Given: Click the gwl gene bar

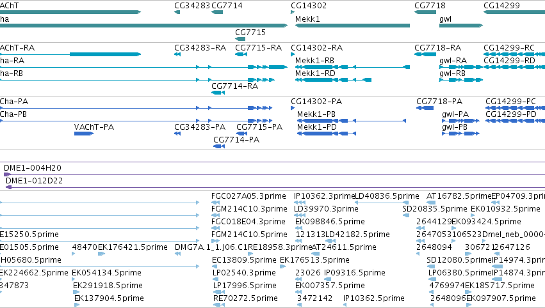Looking at the screenshot, I should coord(461,26).
